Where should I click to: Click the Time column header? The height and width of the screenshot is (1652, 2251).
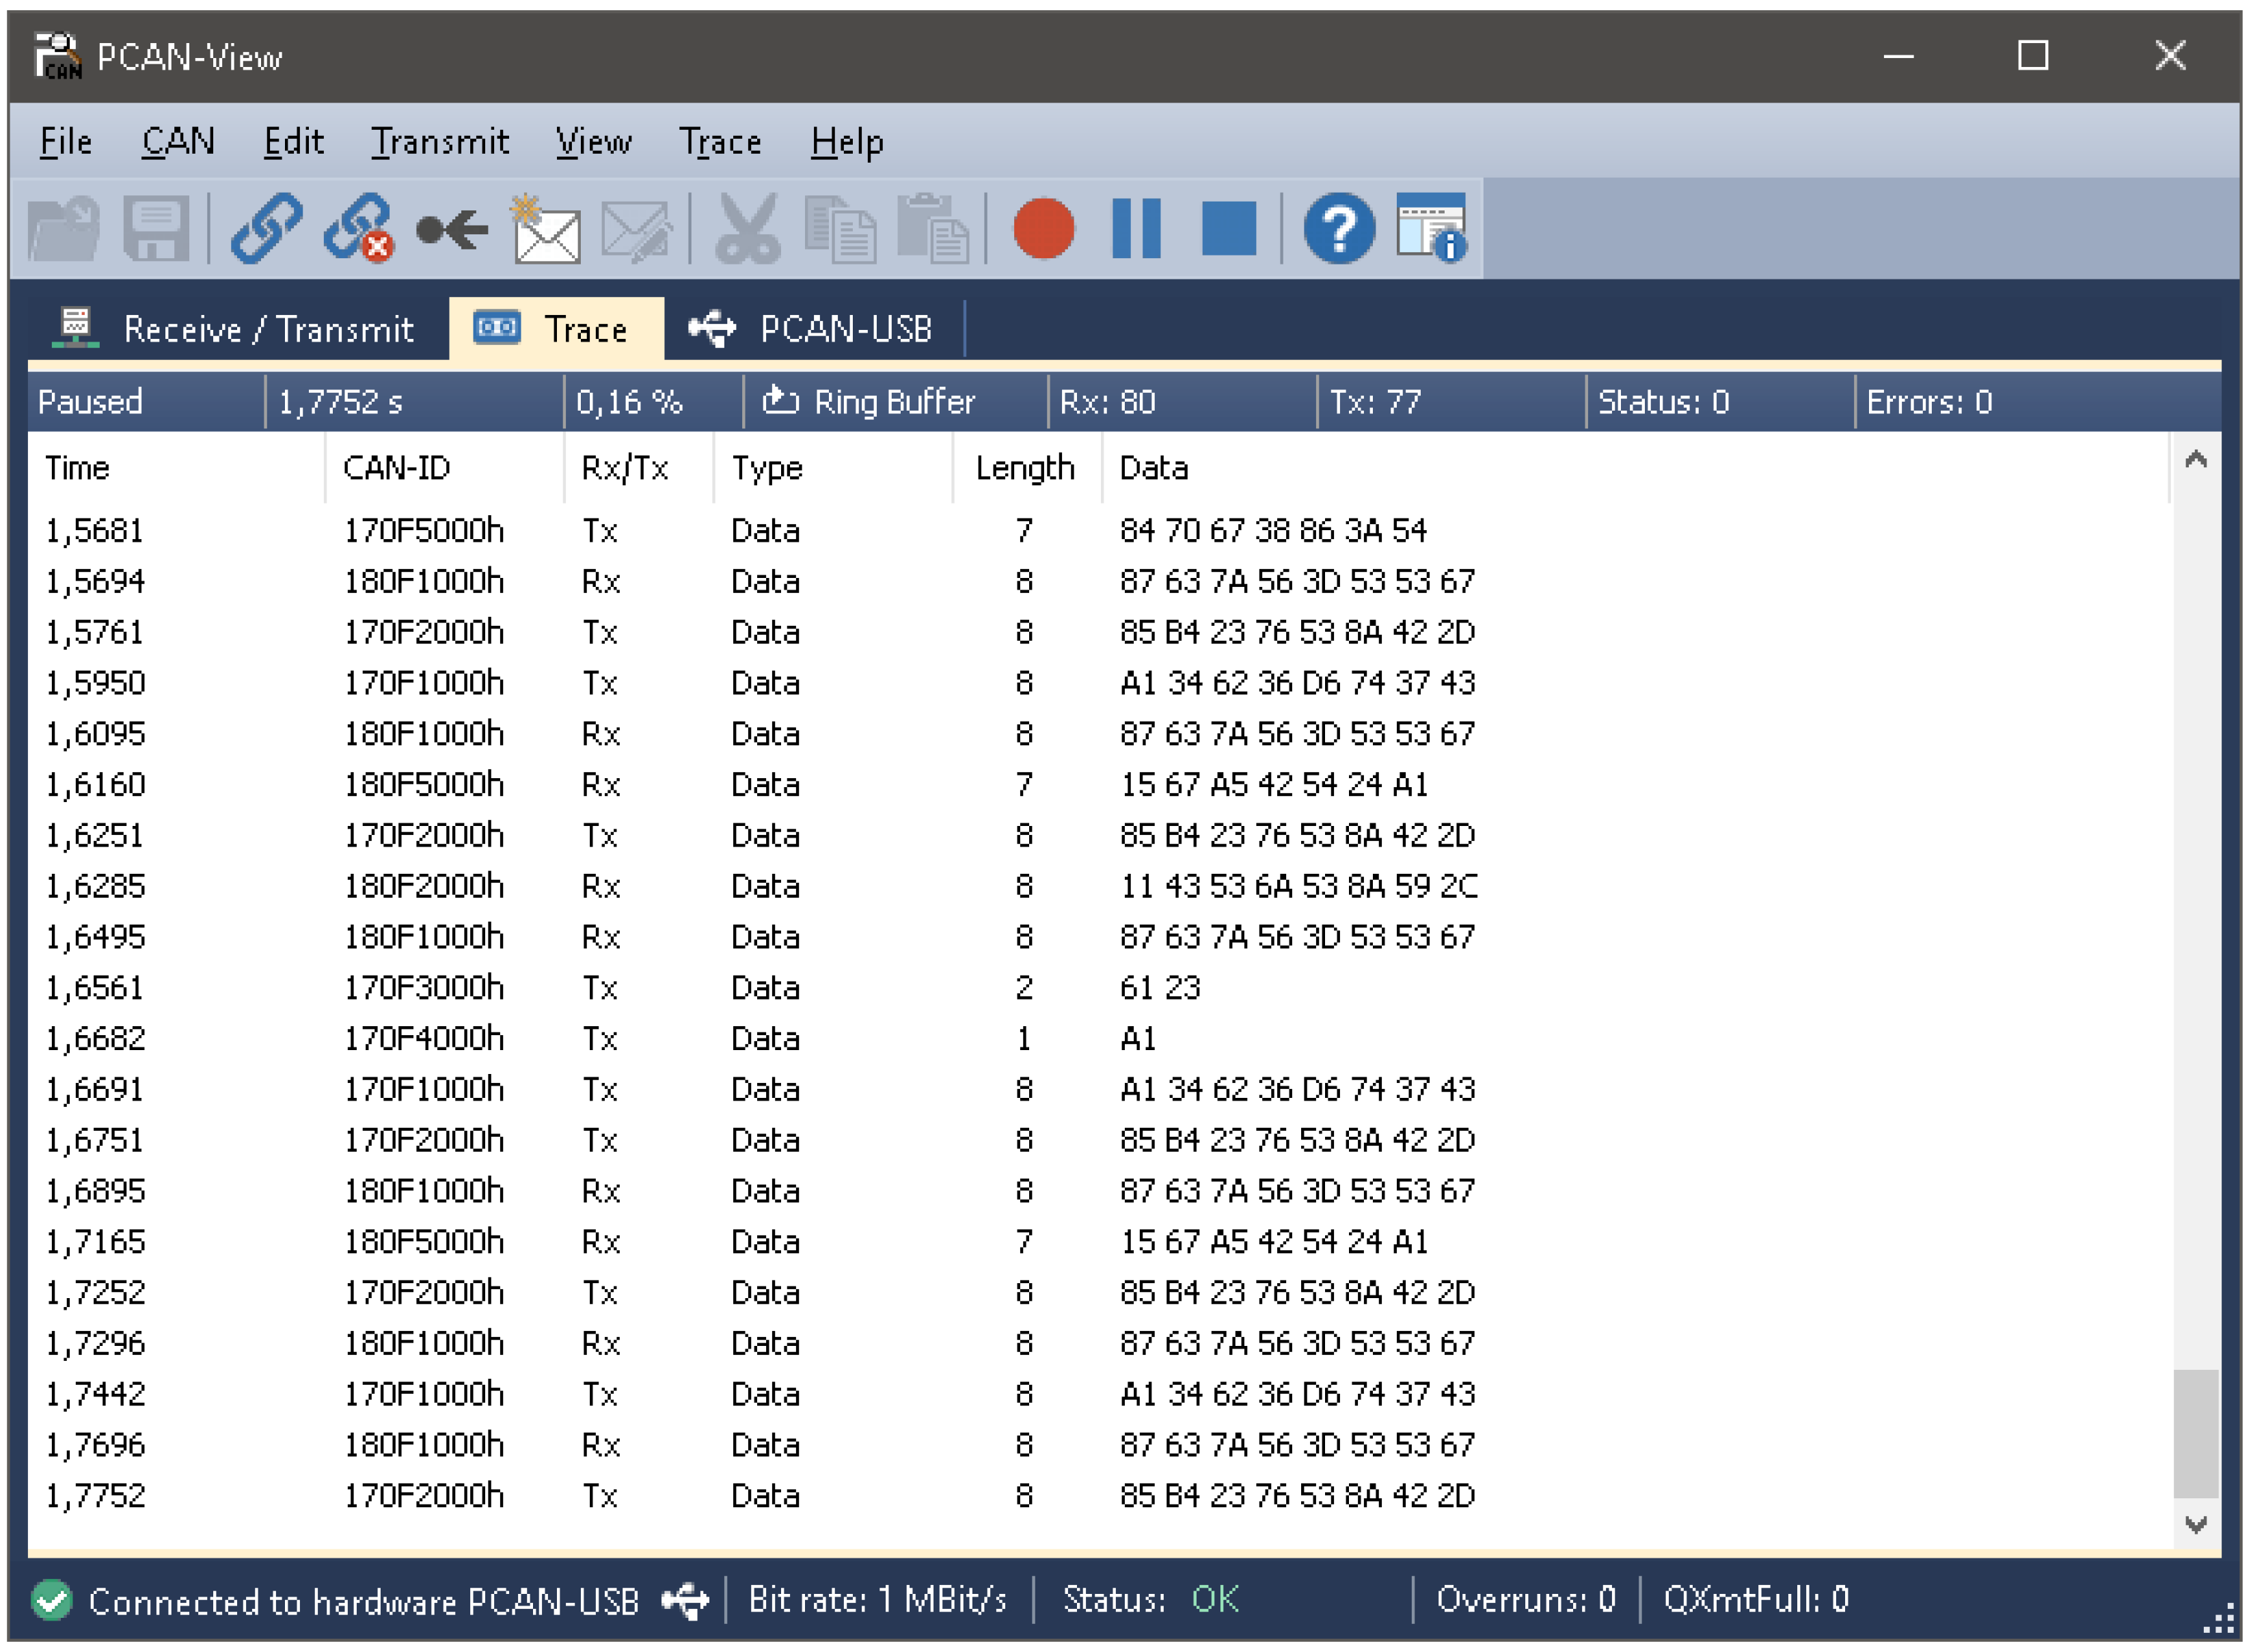pos(77,468)
